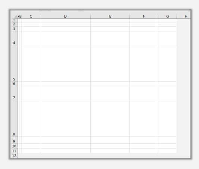This screenshot has width=199, height=169.
Task: Select row 7 header
Action: (14, 93)
